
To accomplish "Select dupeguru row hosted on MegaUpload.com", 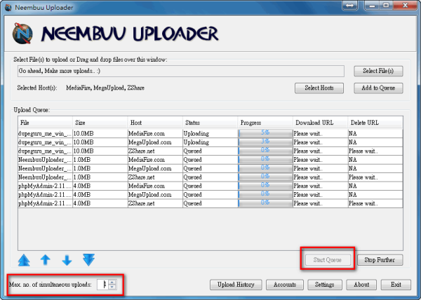I will click(210, 142).
